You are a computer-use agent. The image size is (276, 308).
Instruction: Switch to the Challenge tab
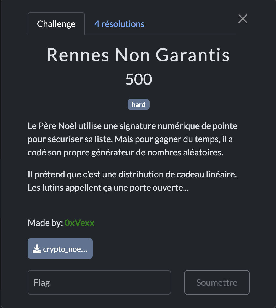tap(56, 24)
